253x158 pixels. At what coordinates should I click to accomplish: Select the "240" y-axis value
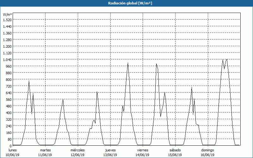point(9,126)
